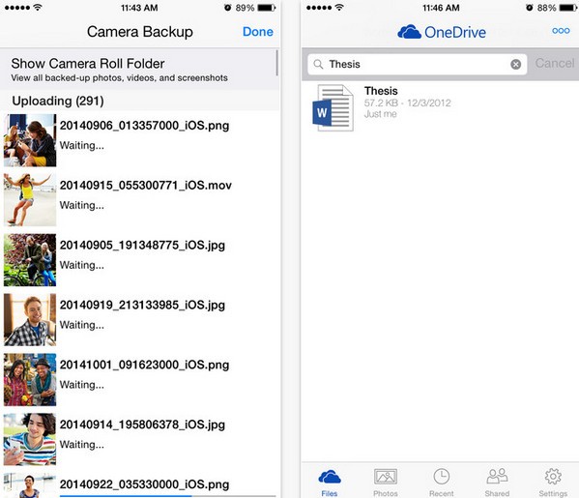
Task: Open the Settings tab
Action: (553, 483)
